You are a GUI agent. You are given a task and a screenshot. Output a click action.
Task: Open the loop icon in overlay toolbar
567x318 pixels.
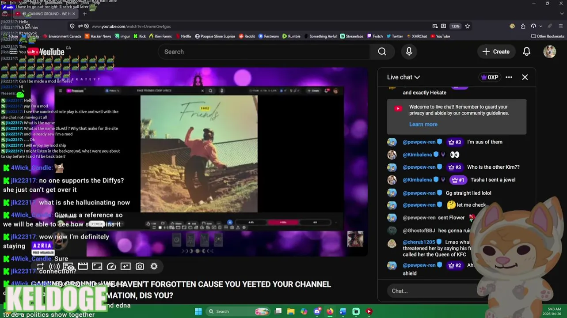40,266
